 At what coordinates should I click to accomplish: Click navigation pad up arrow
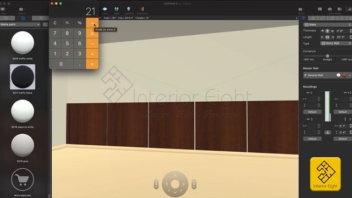coord(175,176)
